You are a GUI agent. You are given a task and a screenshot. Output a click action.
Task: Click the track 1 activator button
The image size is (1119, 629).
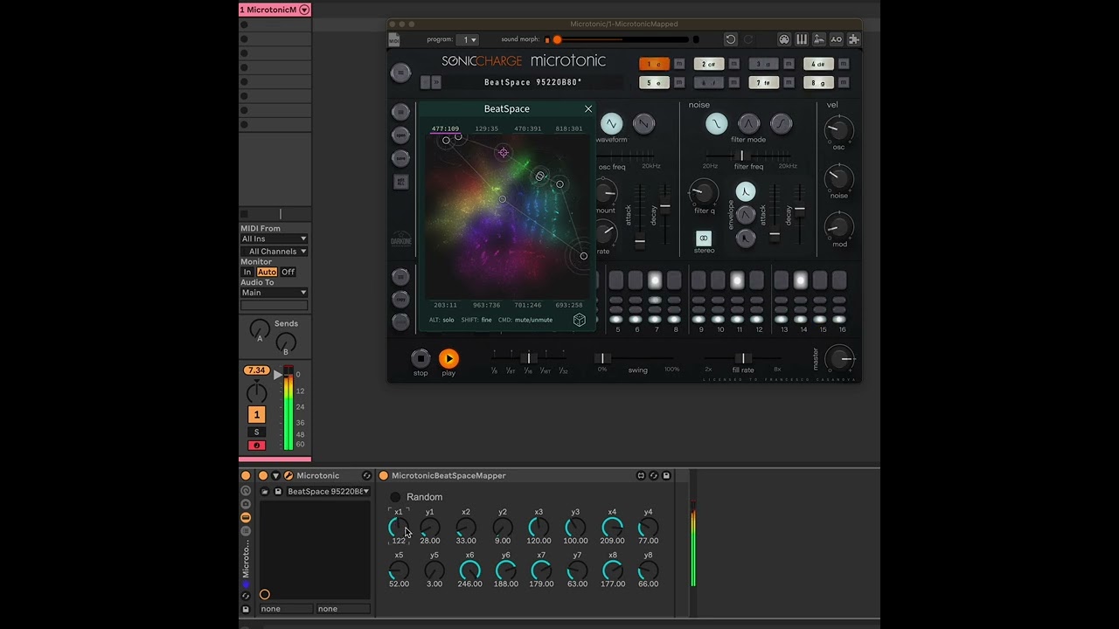(x=256, y=415)
